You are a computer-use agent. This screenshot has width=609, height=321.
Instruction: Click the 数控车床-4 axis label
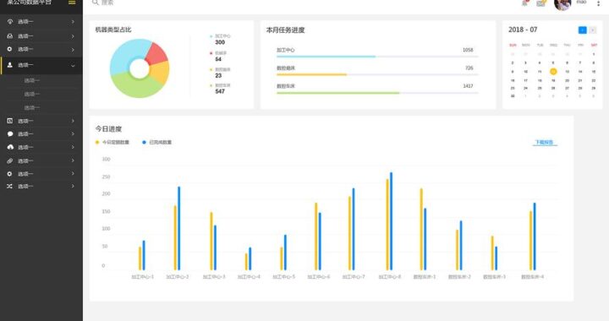pyautogui.click(x=533, y=277)
